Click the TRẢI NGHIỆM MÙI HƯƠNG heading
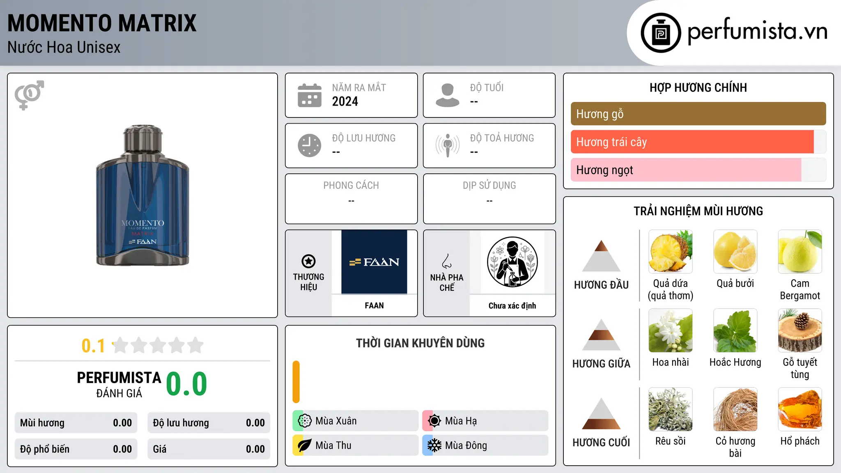841x473 pixels. click(698, 211)
